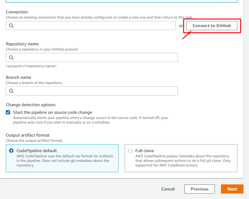Select the Full clone radio button
This screenshot has height=199, width=249.
click(x=130, y=151)
